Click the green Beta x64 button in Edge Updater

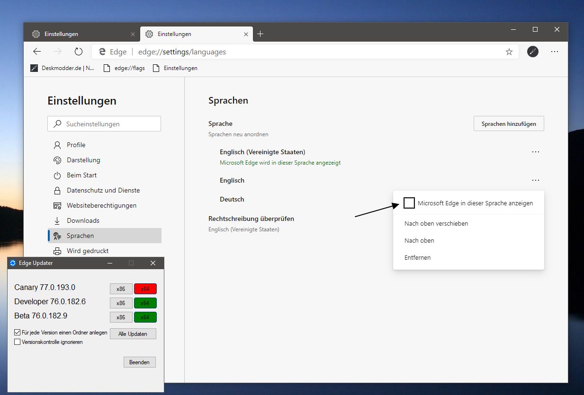(145, 317)
